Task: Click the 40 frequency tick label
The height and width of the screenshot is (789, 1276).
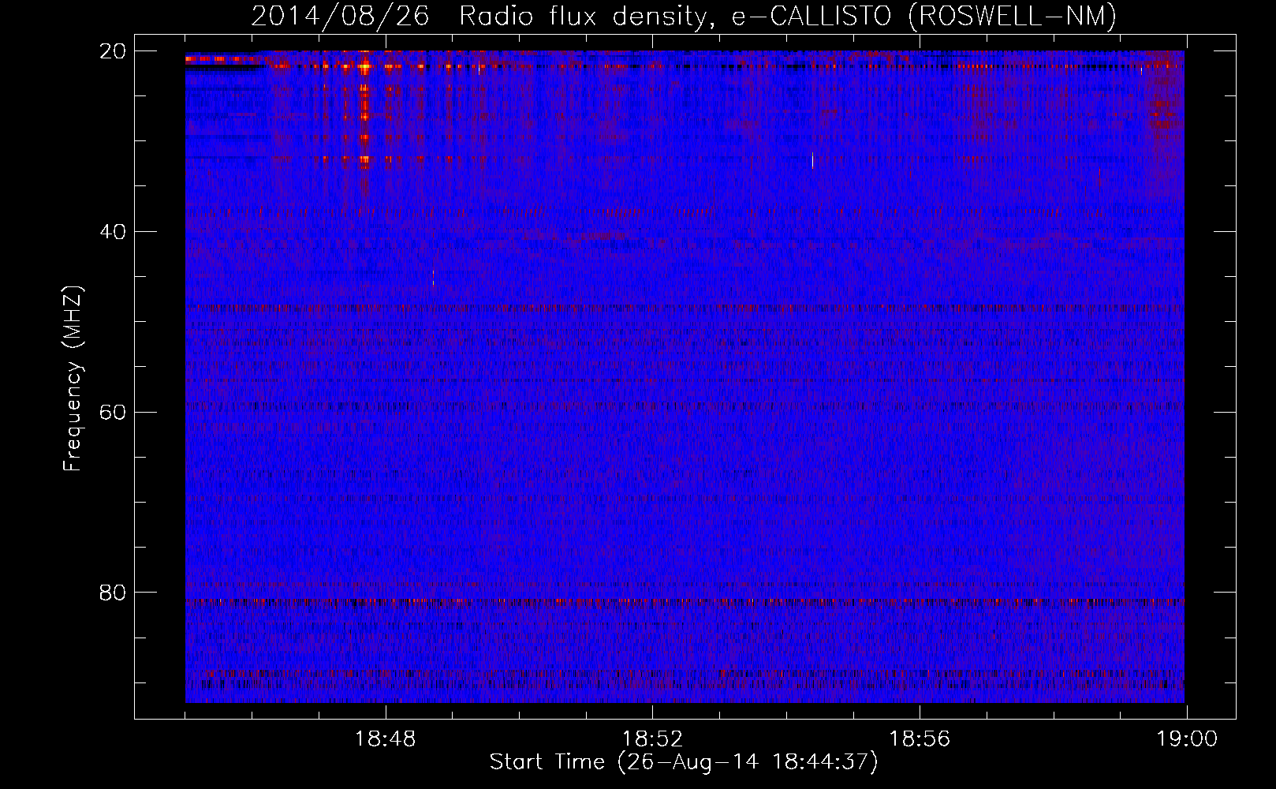Action: pyautogui.click(x=112, y=232)
